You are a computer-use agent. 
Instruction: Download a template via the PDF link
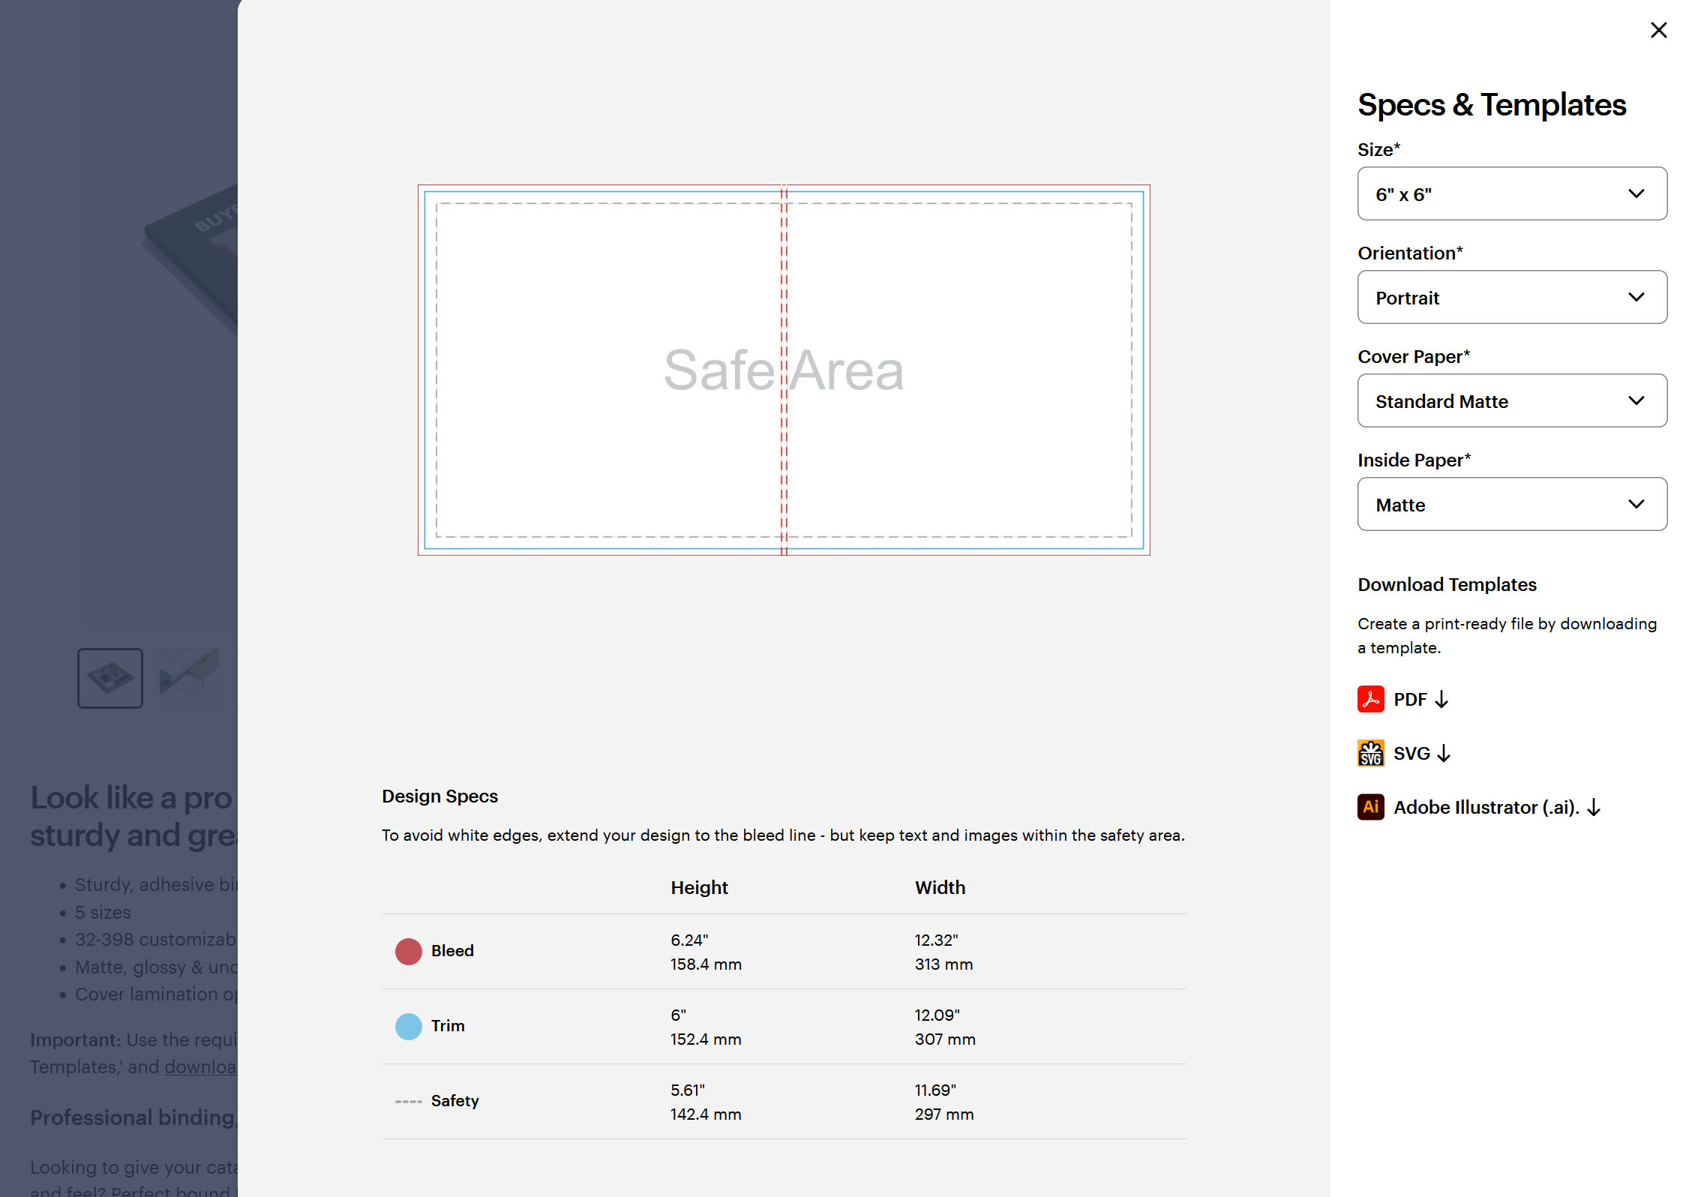pyautogui.click(x=1411, y=698)
